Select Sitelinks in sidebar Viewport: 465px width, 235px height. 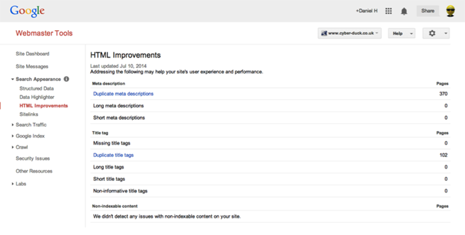click(29, 114)
